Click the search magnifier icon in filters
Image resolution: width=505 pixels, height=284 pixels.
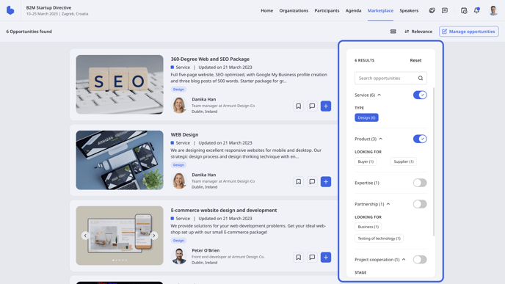tap(421, 78)
